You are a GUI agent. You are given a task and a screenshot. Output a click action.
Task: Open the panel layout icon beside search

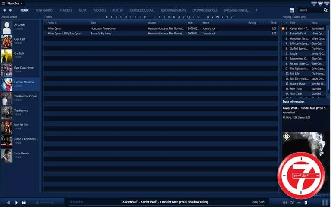tap(292, 10)
